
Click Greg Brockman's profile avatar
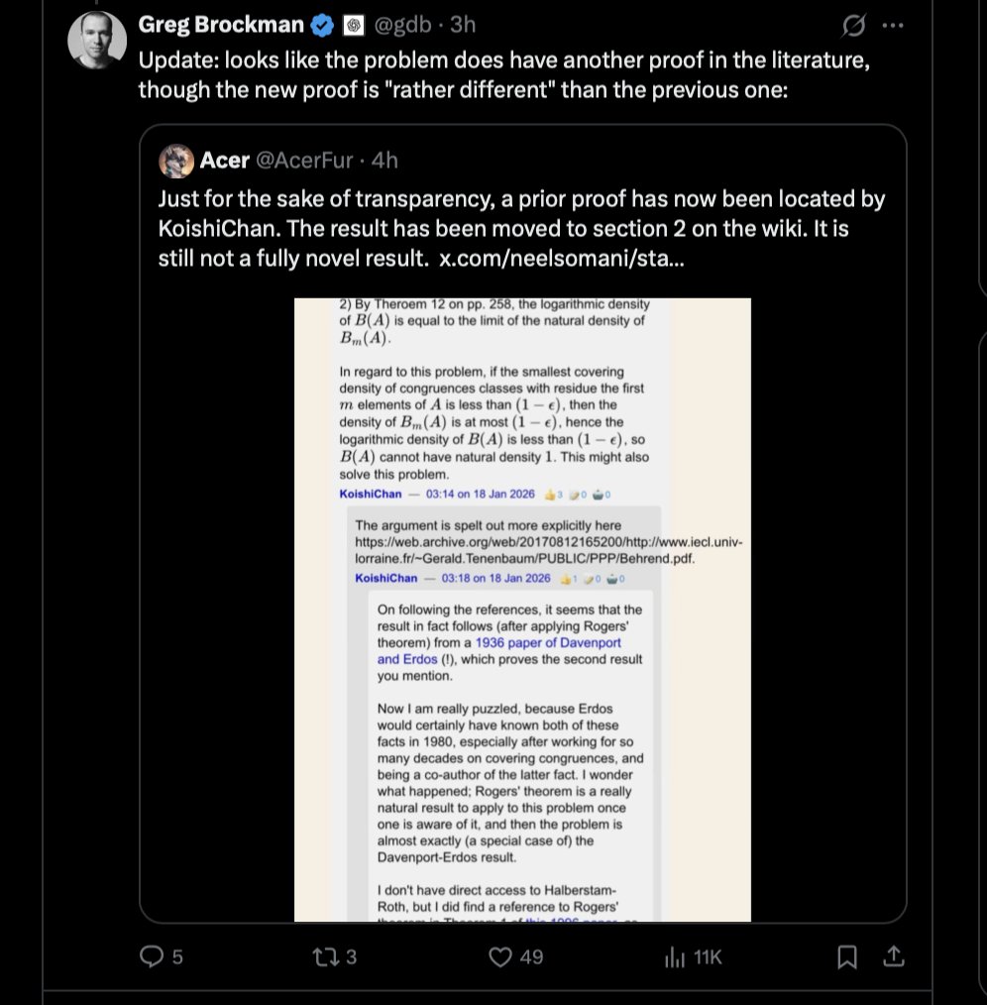click(97, 40)
